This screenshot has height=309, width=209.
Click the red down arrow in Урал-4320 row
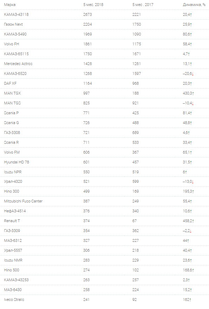(x=193, y=182)
